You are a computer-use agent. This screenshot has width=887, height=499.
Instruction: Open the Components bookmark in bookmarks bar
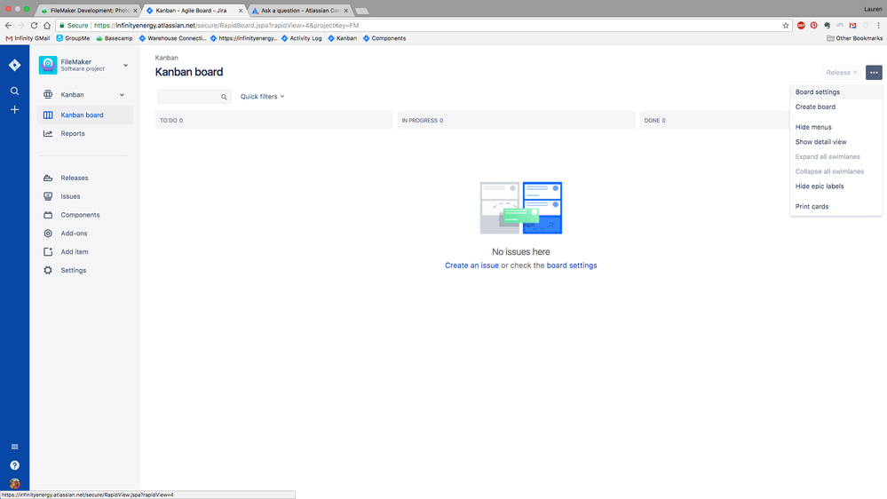tap(384, 38)
